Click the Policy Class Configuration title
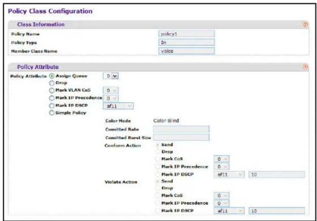This screenshot has width=317, height=221. coord(50,11)
